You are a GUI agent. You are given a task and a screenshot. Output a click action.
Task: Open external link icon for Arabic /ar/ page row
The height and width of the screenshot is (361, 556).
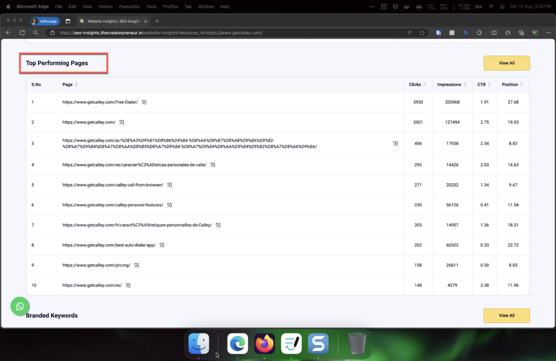tap(395, 144)
